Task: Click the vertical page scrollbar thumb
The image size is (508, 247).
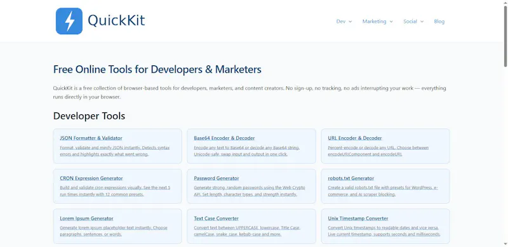Action: tap(505, 36)
